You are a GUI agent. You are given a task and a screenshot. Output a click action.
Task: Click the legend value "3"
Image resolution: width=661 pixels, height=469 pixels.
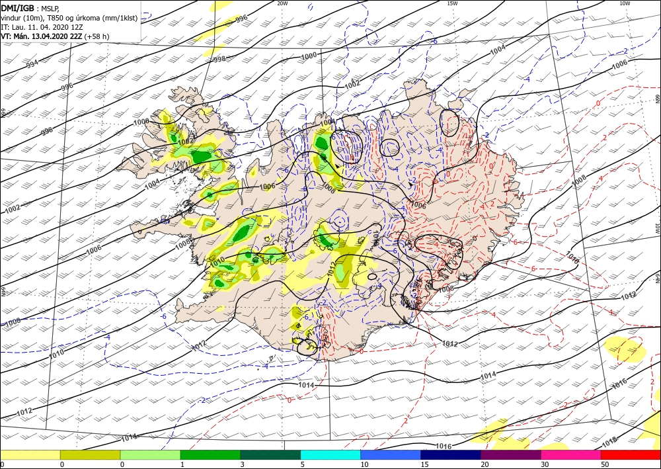[242, 464]
